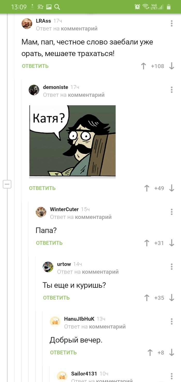Open Sailor4131's profile name
Screen dimensions: 181x382
pyautogui.click(x=84, y=374)
